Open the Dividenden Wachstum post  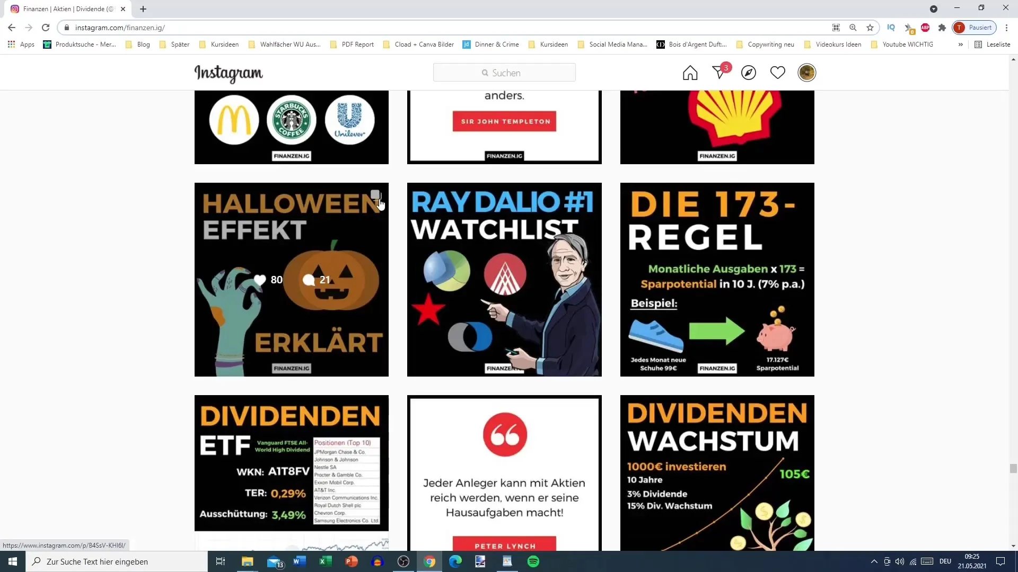click(x=717, y=473)
